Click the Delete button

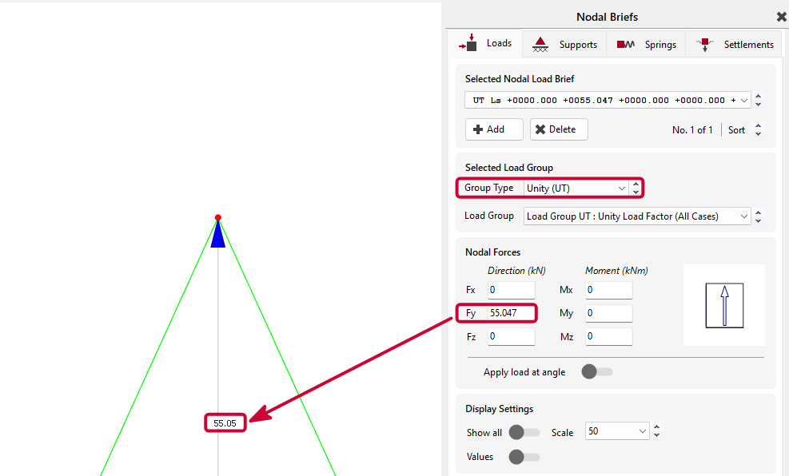pos(559,129)
